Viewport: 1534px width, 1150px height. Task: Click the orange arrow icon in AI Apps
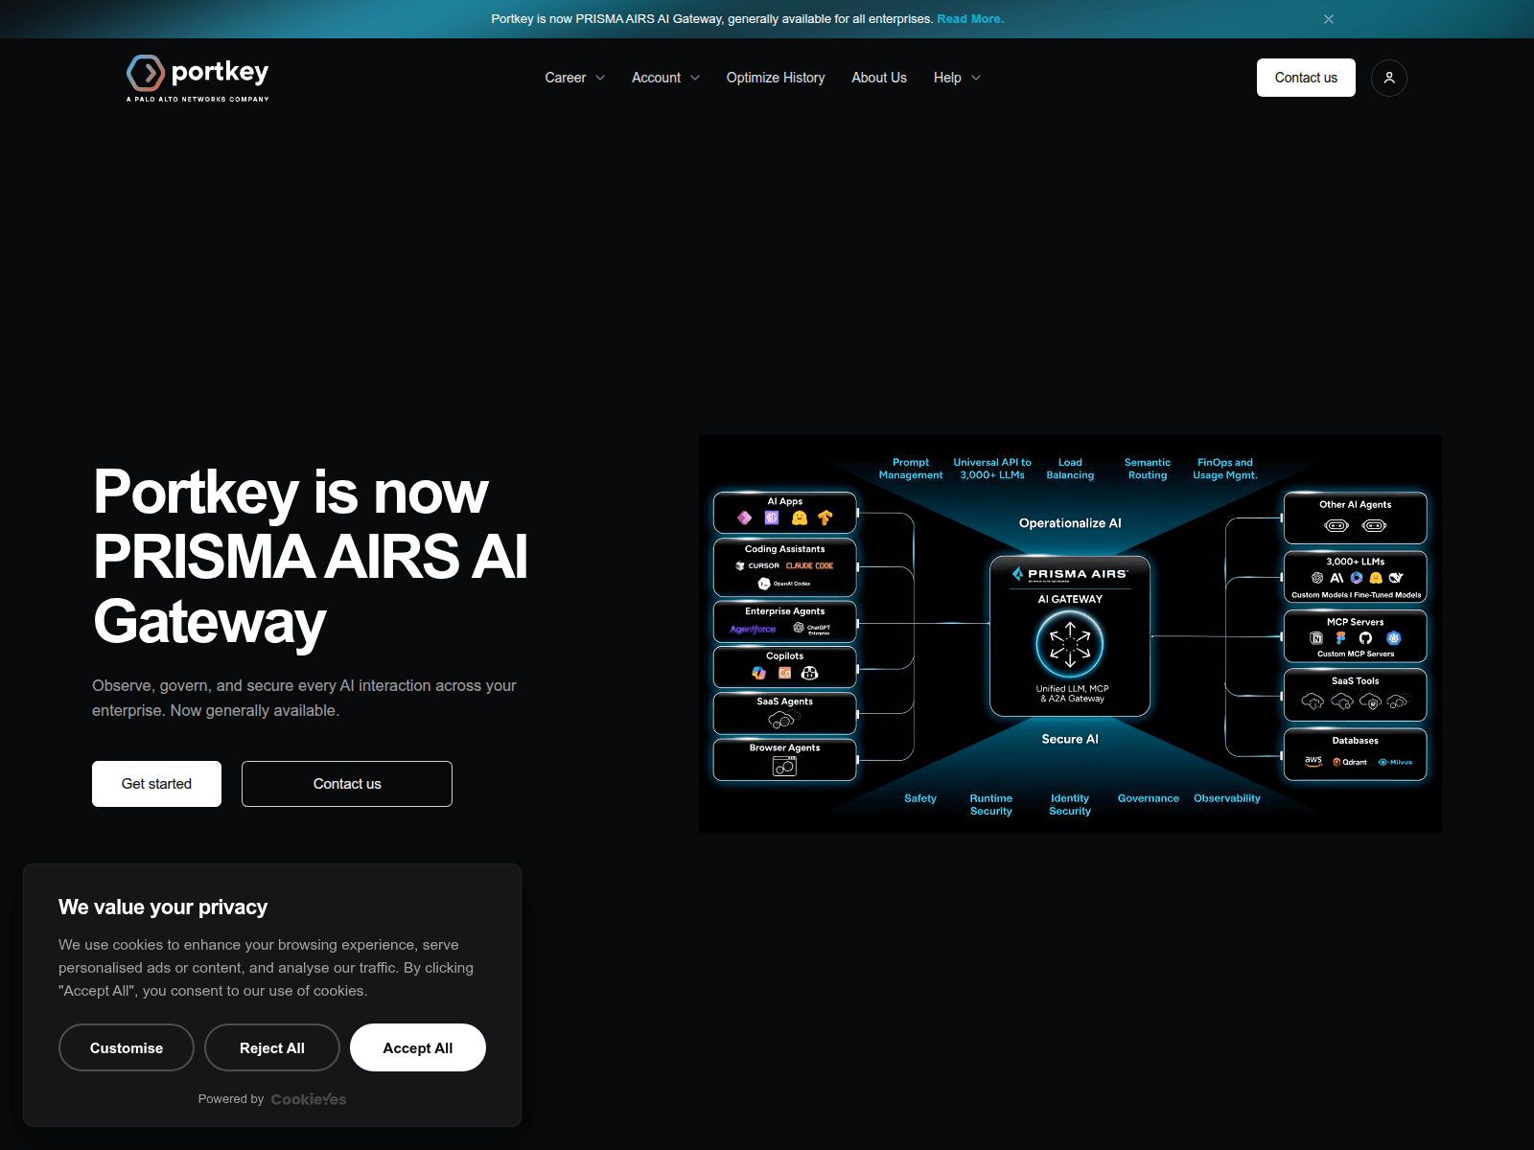pos(825,517)
